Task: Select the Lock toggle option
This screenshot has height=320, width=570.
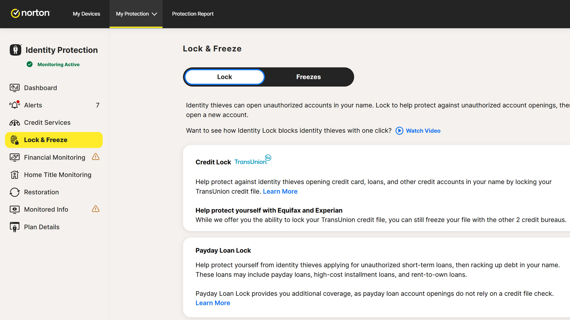Action: [225, 77]
